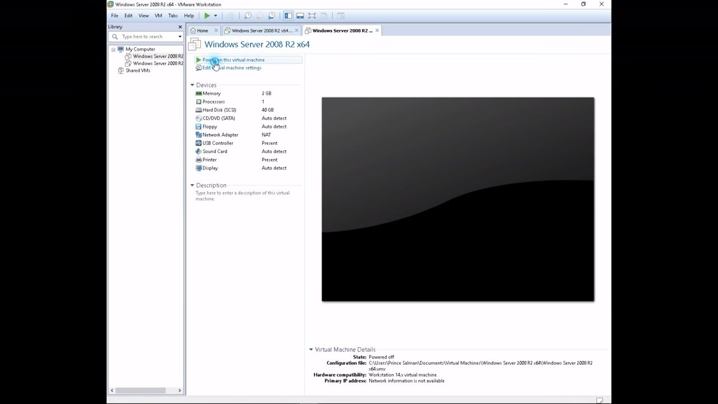The image size is (718, 404).
Task: Open the snapshot manager toolbar icon
Action: click(x=271, y=16)
